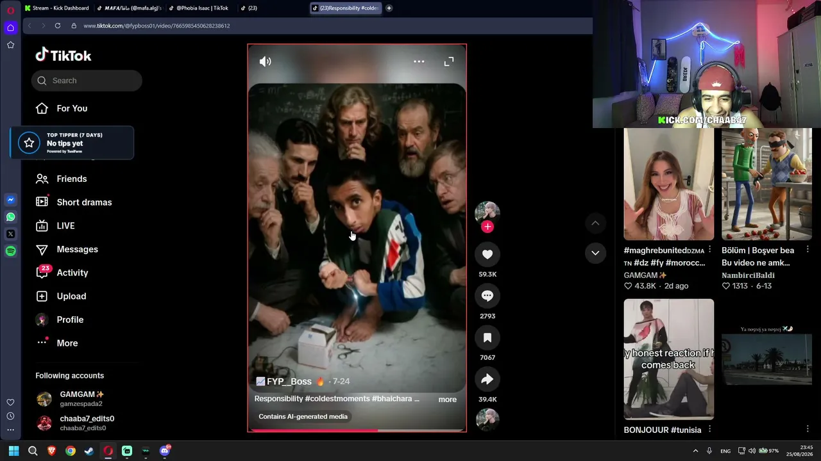Open the NambirciBaldi creator name
This screenshot has width=821, height=461.
(x=748, y=275)
